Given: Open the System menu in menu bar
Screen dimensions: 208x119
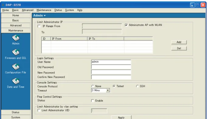Looking at the screenshot, I should click(x=69, y=10).
